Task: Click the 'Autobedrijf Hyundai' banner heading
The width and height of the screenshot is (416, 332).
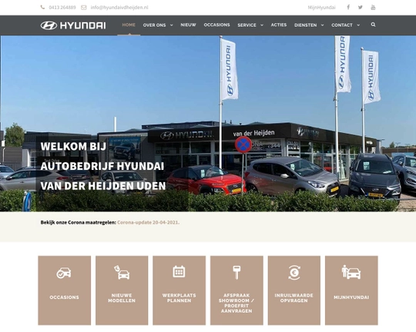Action: tap(102, 166)
